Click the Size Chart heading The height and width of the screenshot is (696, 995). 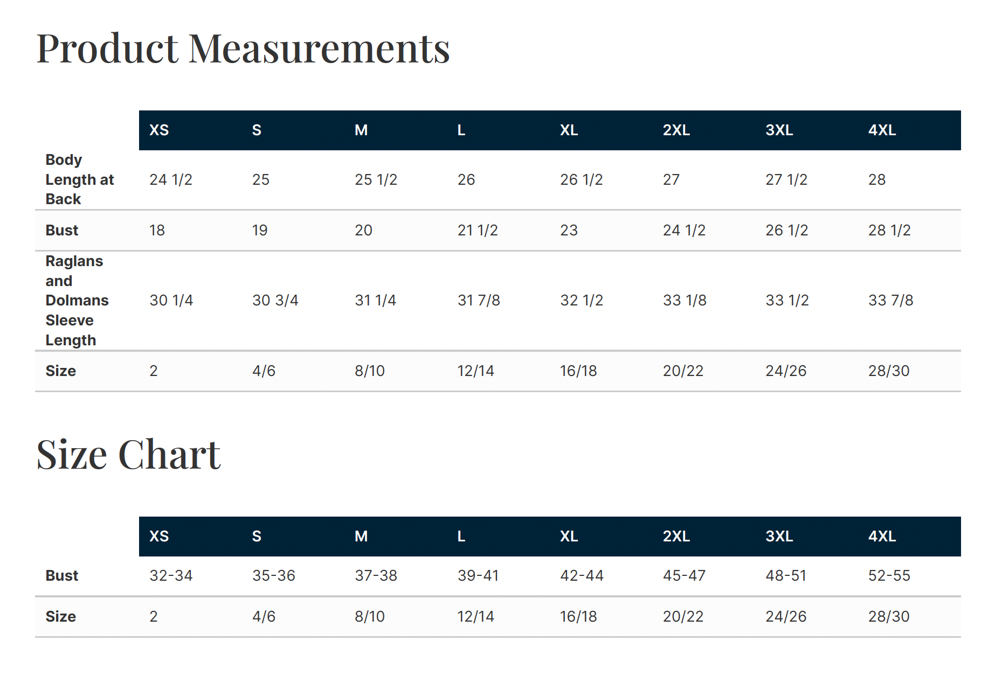pyautogui.click(x=128, y=455)
